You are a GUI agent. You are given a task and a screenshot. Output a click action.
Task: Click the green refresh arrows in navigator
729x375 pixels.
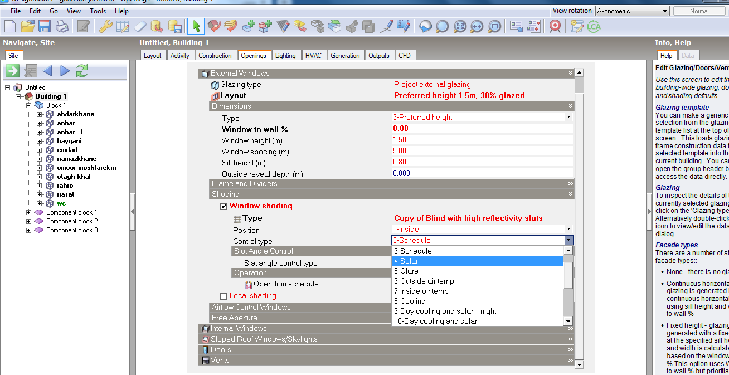click(x=82, y=71)
